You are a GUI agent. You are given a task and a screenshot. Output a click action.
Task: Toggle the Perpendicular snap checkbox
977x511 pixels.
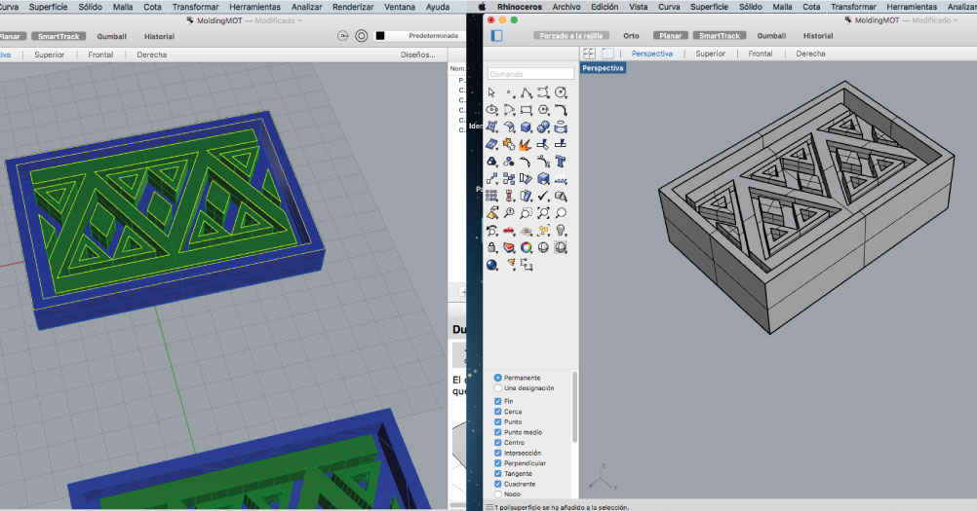click(x=498, y=463)
